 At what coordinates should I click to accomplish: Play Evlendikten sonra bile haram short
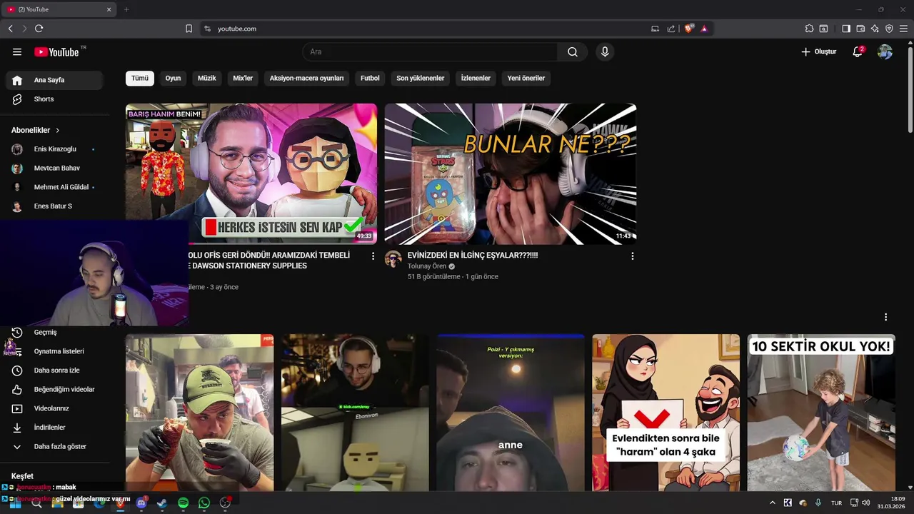tap(666, 413)
